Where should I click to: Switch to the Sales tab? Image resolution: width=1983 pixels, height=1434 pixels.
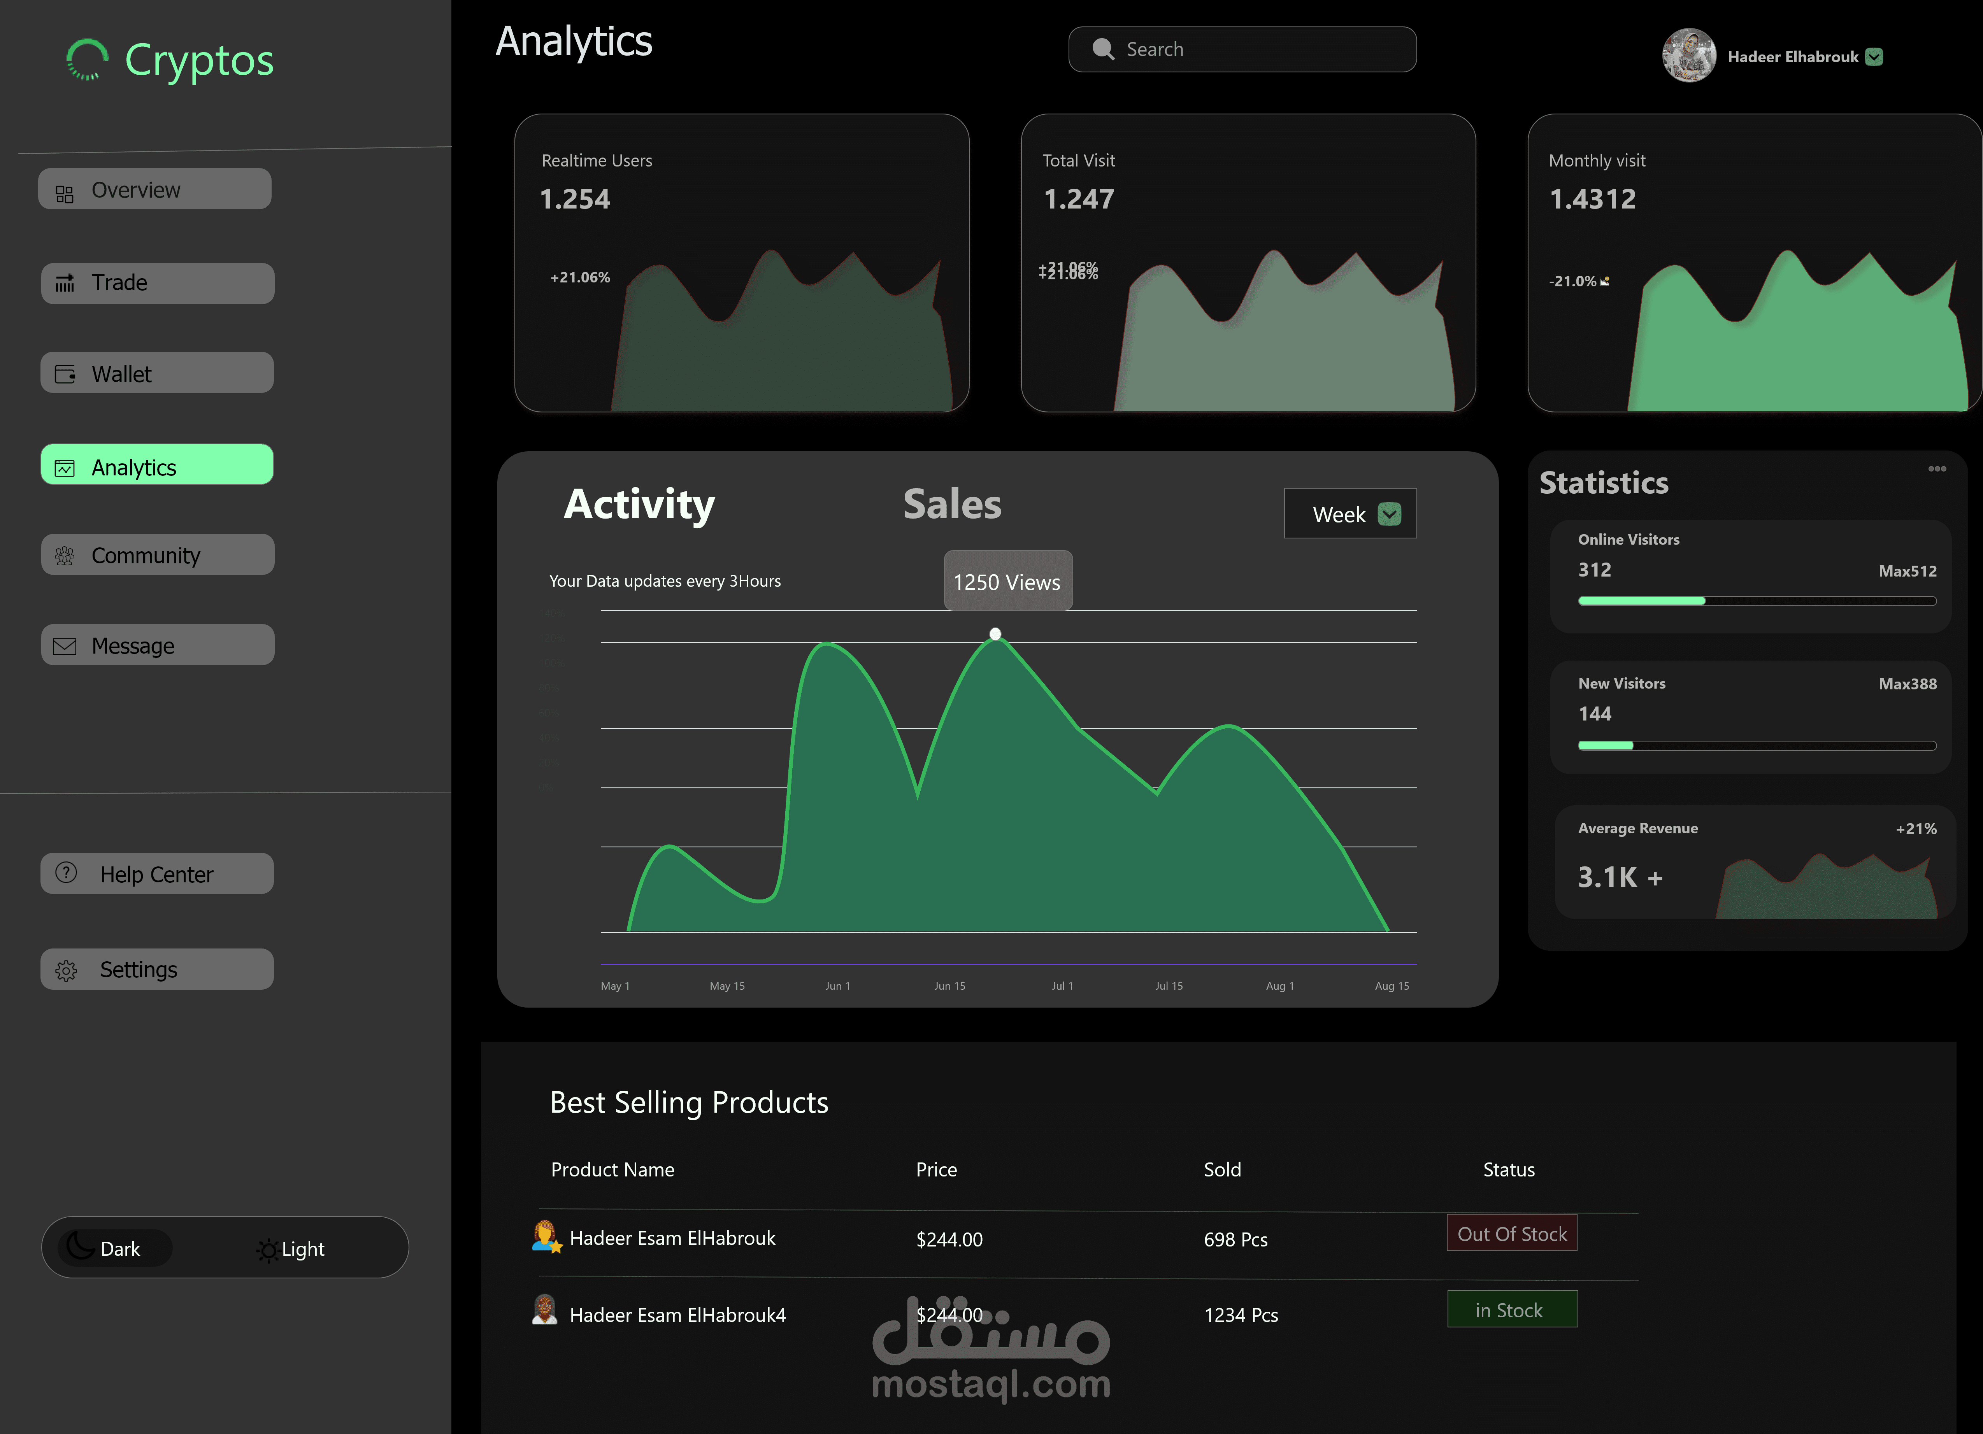(951, 505)
